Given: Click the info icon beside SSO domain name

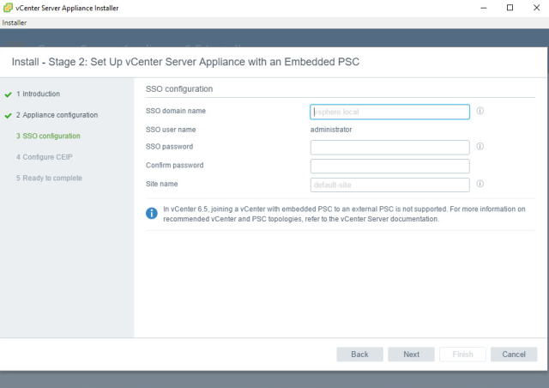Looking at the screenshot, I should click(x=480, y=111).
